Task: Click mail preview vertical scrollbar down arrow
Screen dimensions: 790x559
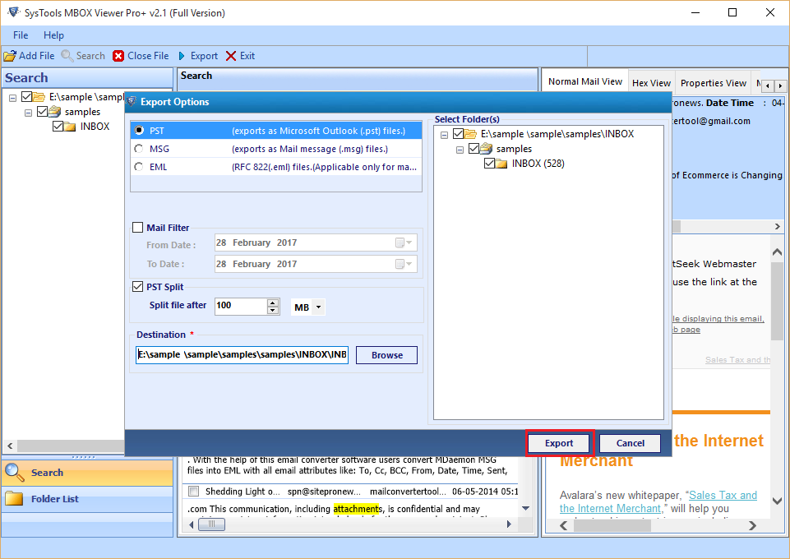Action: click(x=777, y=501)
